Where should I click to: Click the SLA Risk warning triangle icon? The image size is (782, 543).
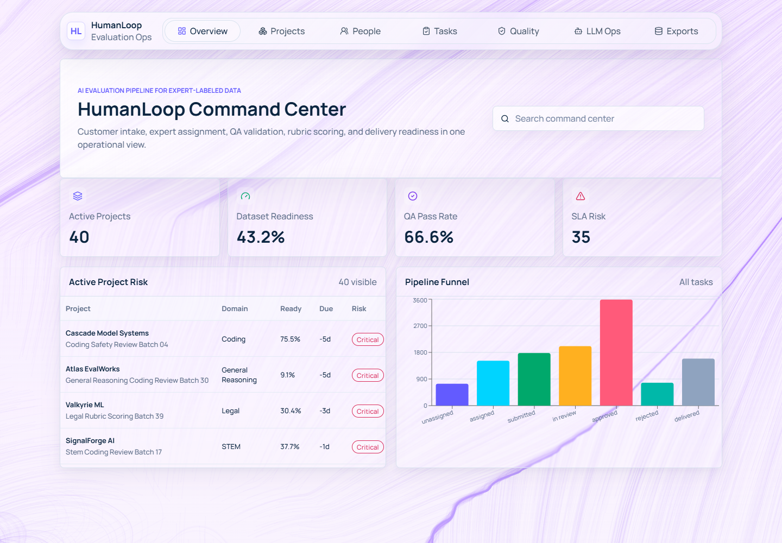pos(581,196)
